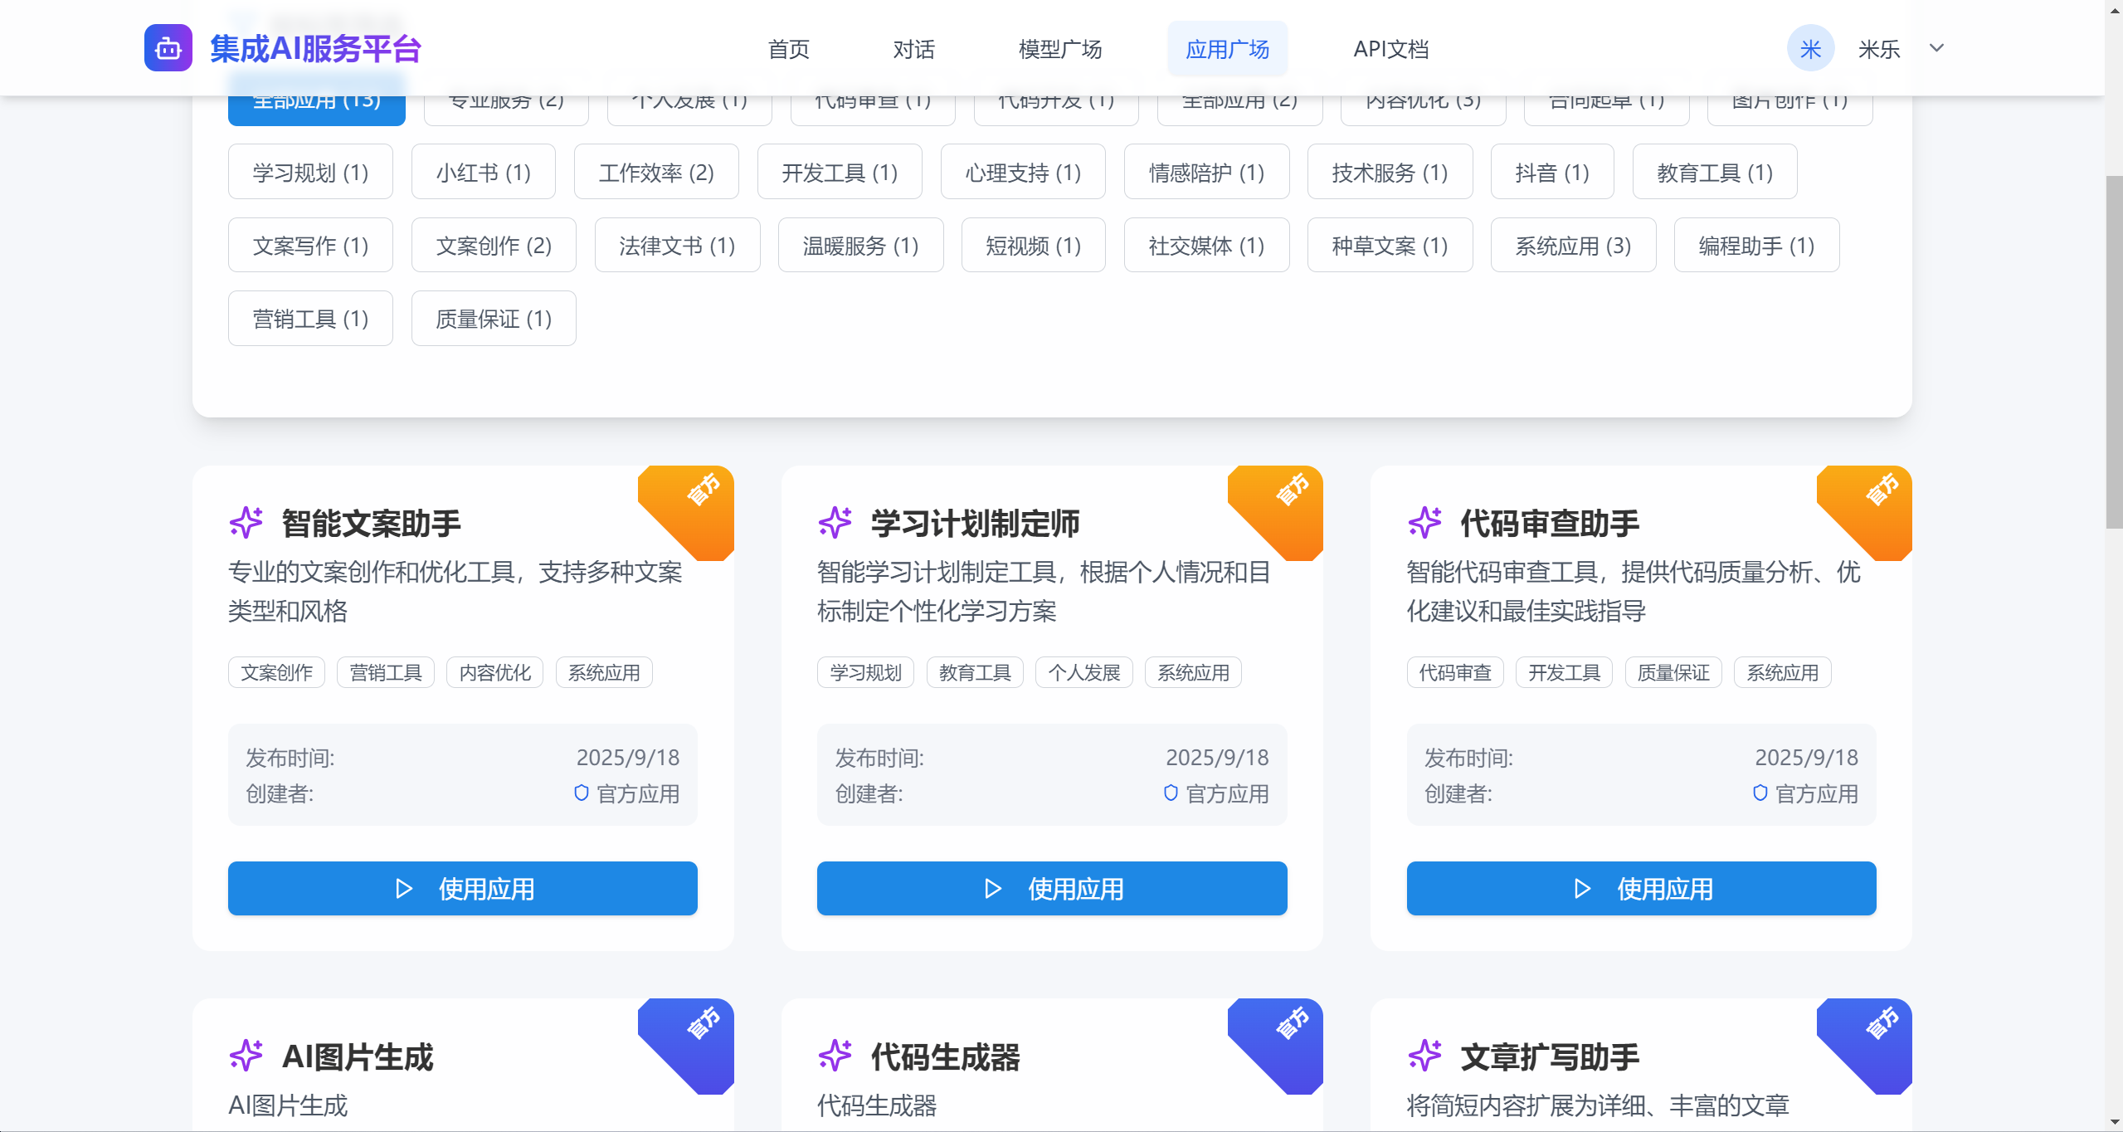Select the 短视频 (1) filter
2123x1132 pixels.
pos(1033,245)
